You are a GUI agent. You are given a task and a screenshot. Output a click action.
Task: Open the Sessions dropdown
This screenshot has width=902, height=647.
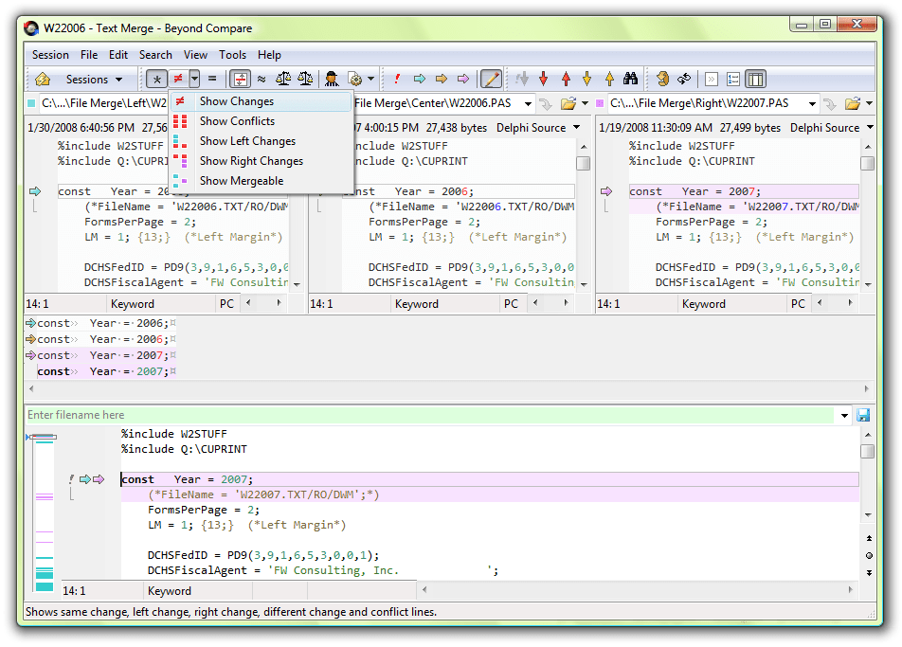(x=94, y=79)
